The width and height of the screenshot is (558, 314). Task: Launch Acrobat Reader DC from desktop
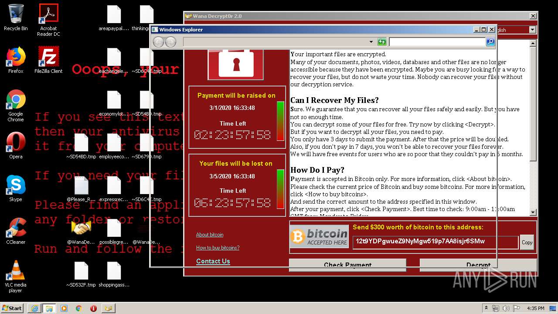(48, 20)
